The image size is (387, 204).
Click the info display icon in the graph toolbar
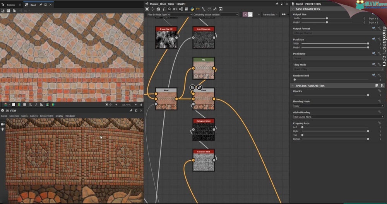coord(164,9)
